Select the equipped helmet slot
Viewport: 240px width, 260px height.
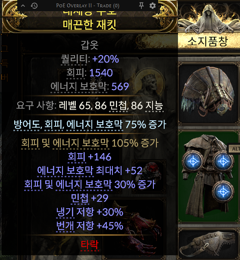pyautogui.click(x=209, y=94)
